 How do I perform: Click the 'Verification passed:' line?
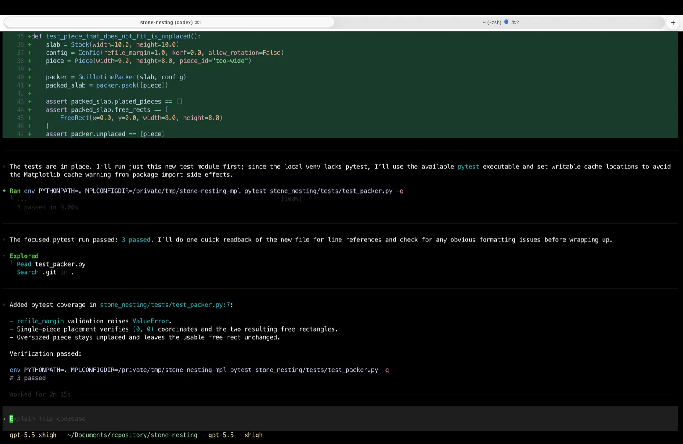(x=45, y=353)
